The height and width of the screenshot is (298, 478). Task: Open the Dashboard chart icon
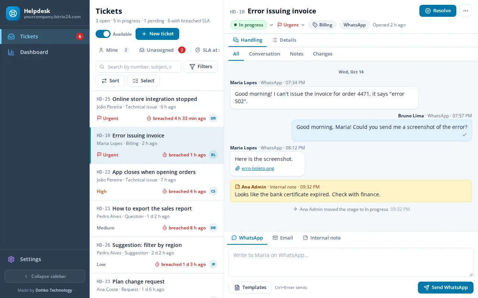[x=11, y=52]
